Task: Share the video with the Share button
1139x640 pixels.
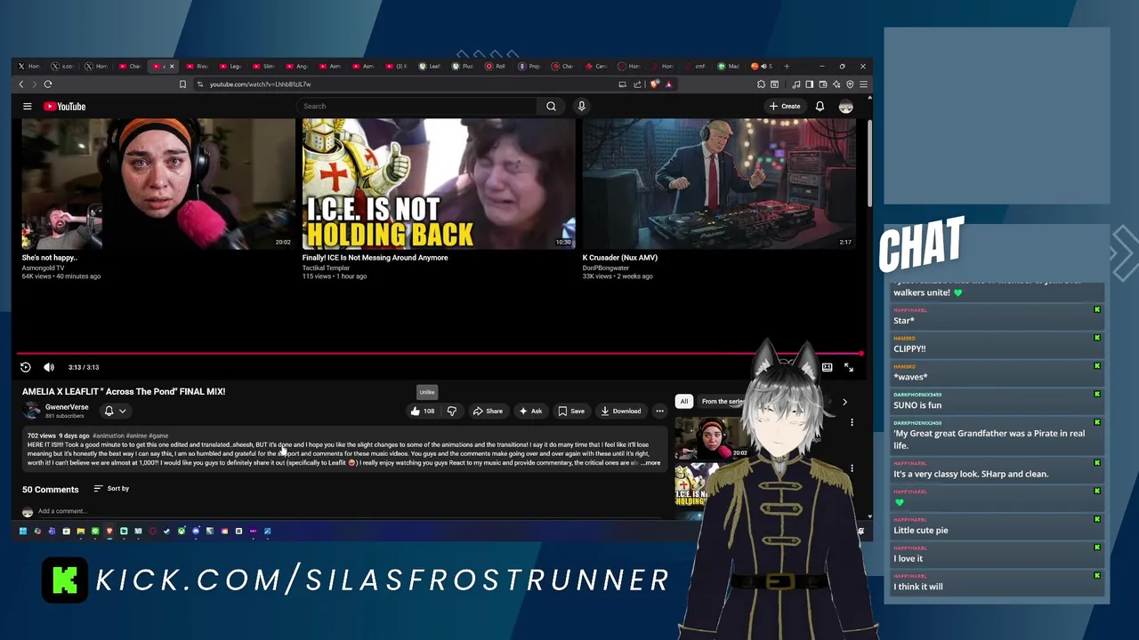Action: (488, 411)
